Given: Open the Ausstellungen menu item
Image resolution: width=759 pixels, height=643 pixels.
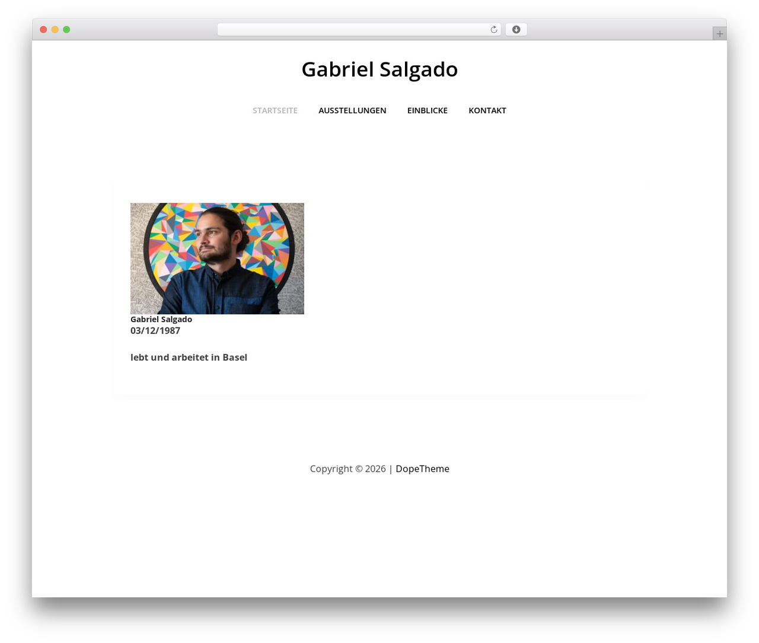Looking at the screenshot, I should pyautogui.click(x=352, y=110).
